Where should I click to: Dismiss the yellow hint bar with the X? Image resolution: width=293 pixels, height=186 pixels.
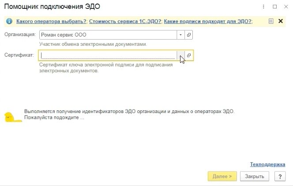(281, 21)
